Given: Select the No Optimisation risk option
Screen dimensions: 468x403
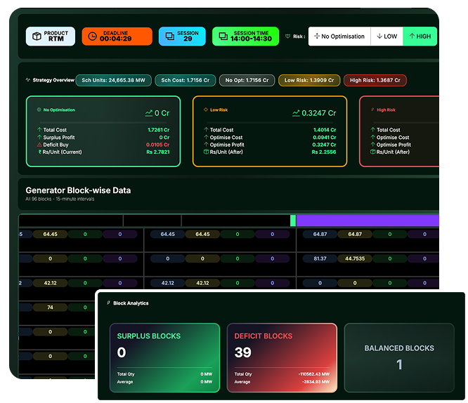Looking at the screenshot, I should (339, 37).
